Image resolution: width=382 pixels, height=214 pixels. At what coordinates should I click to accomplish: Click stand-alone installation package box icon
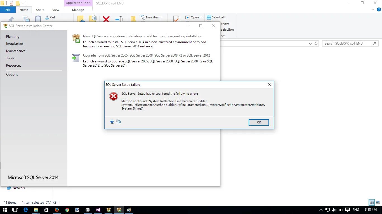coord(76,38)
